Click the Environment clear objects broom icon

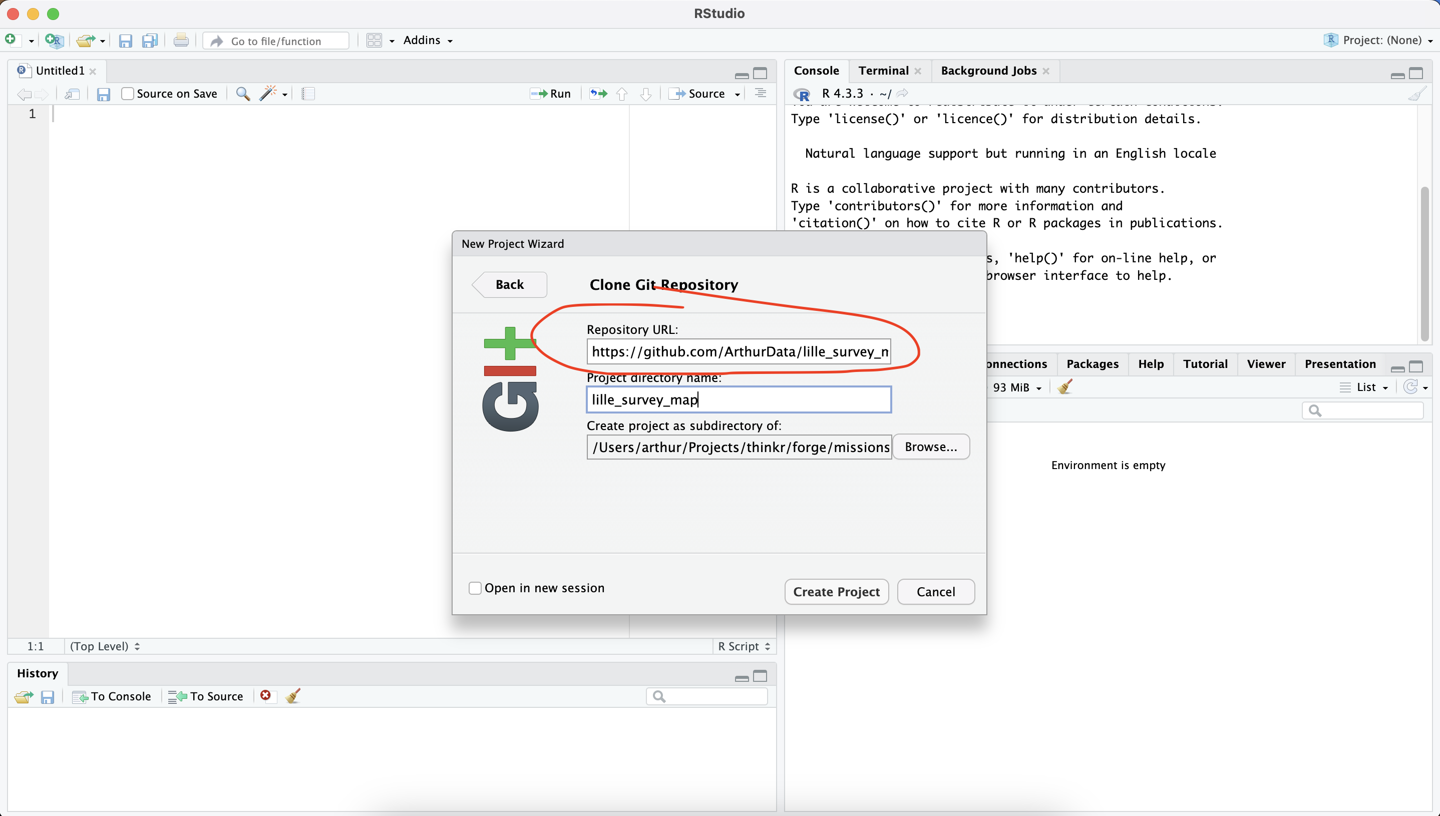[1065, 386]
